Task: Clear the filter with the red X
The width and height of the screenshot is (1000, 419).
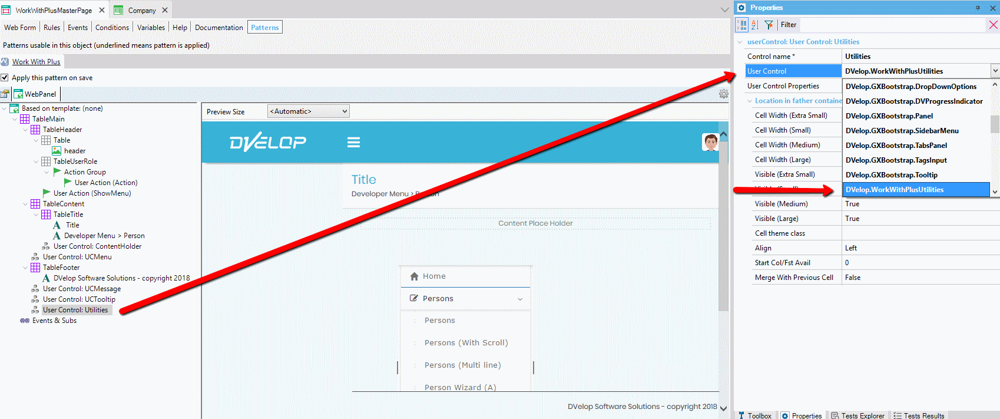Action: [x=993, y=25]
